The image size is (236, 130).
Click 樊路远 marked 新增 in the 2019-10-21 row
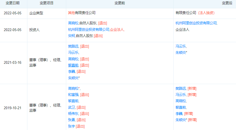tap(181, 88)
